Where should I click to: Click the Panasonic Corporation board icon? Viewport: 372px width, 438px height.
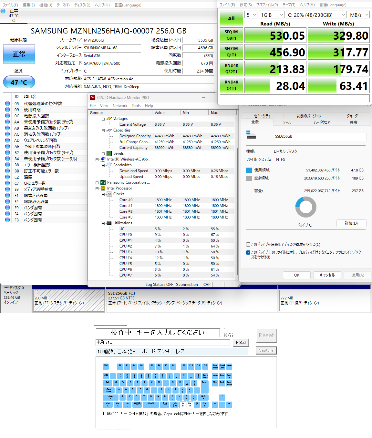click(103, 182)
